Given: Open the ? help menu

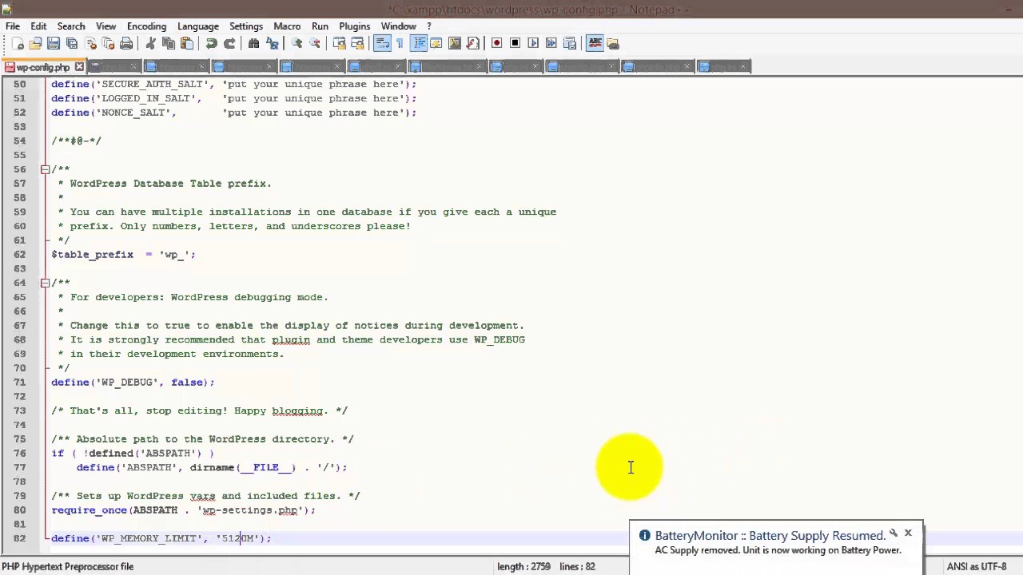Looking at the screenshot, I should pos(429,26).
